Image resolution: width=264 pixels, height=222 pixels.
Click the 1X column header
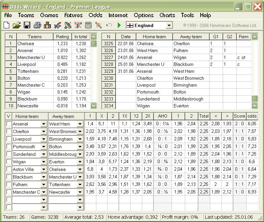(x=125, y=116)
